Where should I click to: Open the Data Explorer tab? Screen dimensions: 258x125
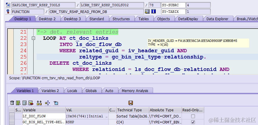(x=217, y=19)
